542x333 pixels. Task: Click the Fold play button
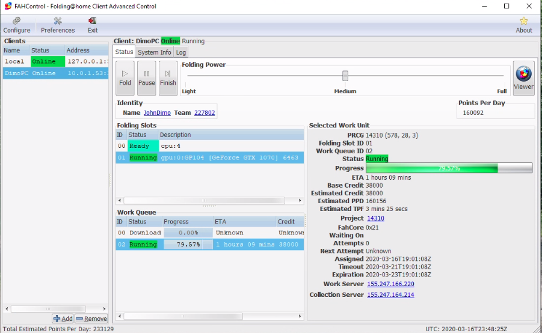[125, 78]
